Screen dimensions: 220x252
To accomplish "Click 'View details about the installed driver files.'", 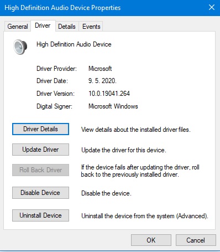I will click(x=136, y=130).
